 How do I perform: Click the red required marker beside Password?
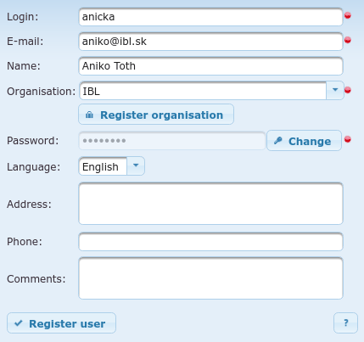348,139
